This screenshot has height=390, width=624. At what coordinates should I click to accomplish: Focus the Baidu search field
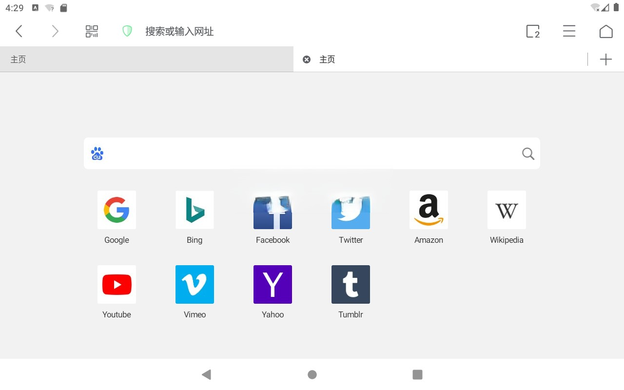[312, 154]
